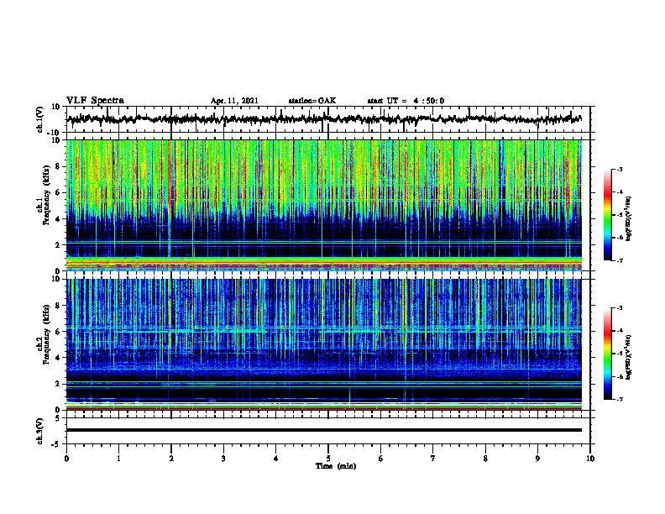Click the "2" tick on Time axis
This screenshot has width=665, height=514.
pyautogui.click(x=171, y=459)
